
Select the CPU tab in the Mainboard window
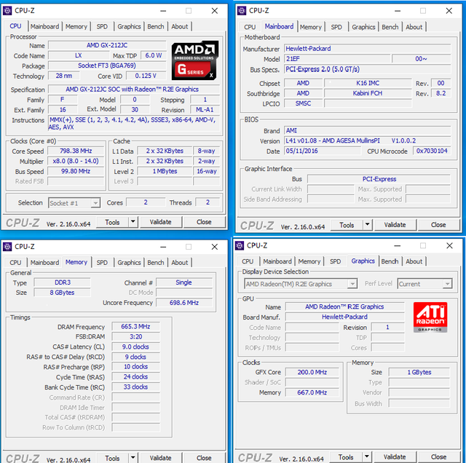click(x=250, y=27)
